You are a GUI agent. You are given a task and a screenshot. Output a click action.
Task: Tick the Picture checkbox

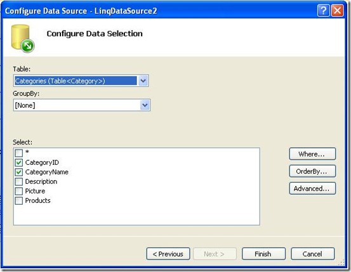tap(19, 191)
